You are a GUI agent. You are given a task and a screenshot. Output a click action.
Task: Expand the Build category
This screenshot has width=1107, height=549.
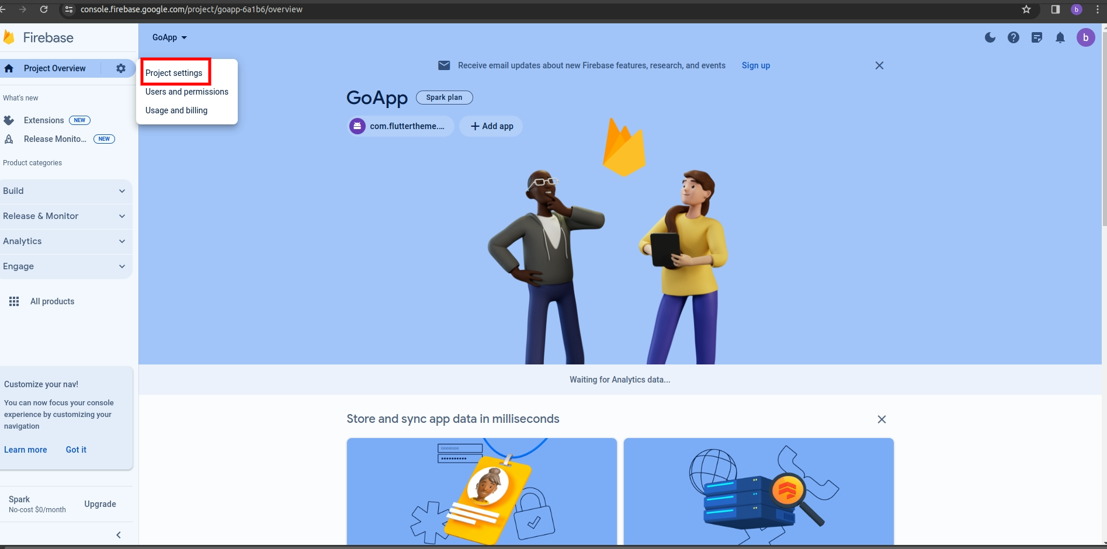(64, 191)
